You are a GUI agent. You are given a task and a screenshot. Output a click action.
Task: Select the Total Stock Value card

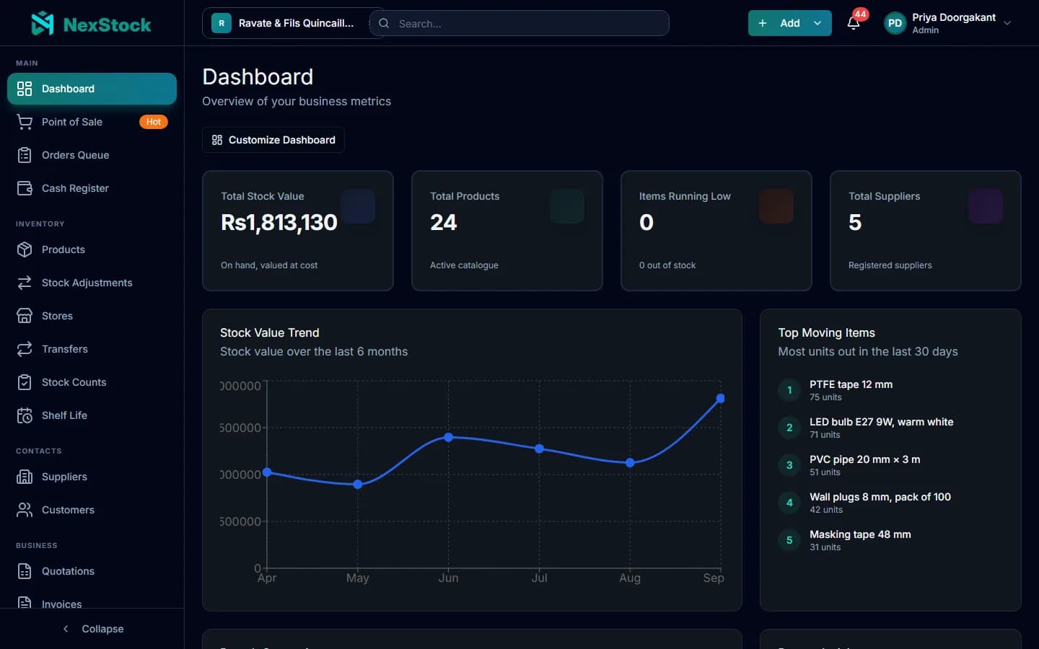[x=298, y=231]
